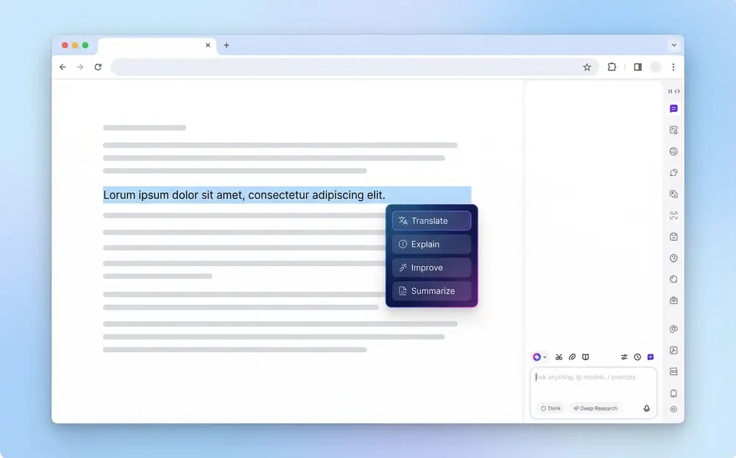Open the pen writing tool icon in sidebar
This screenshot has width=736, height=458.
coord(673,172)
